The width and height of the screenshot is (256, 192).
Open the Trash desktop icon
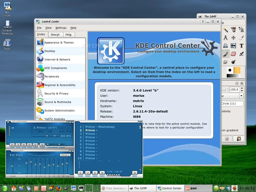(7, 44)
